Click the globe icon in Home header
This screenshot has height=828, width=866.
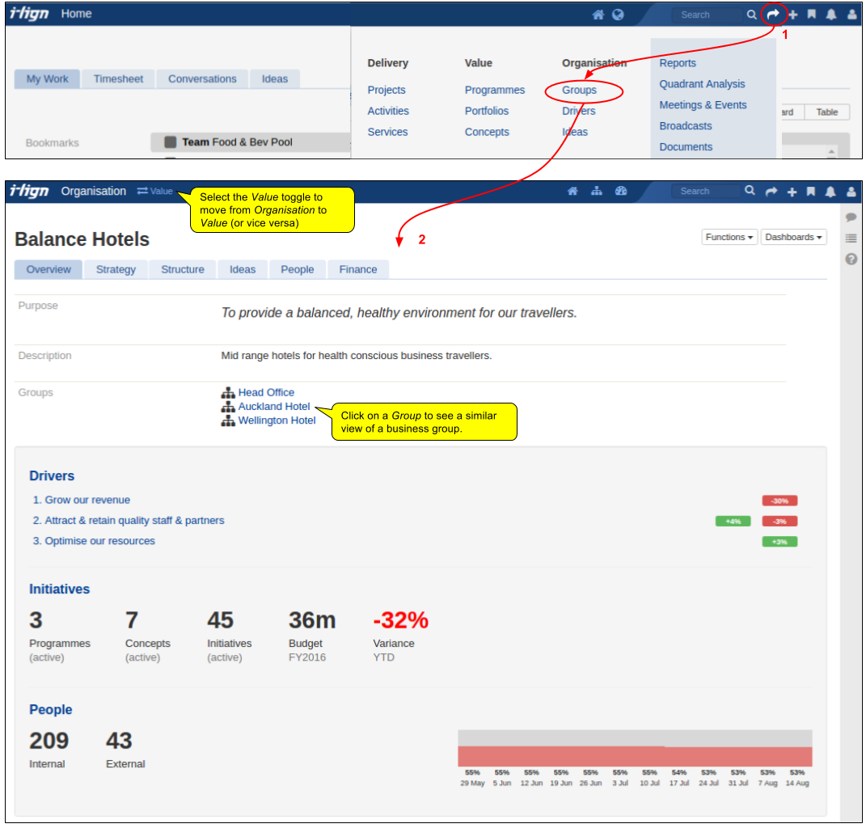coord(619,15)
